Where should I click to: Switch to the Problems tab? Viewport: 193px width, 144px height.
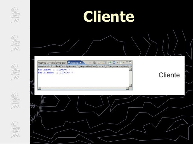click(42, 63)
